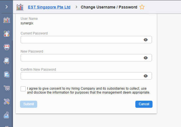Show the Current Password with eye icon

point(145,40)
